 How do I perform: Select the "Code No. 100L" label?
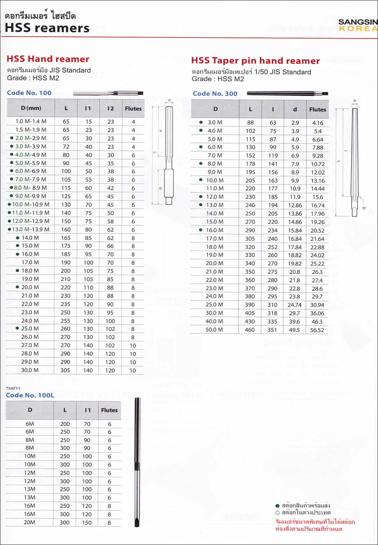(x=30, y=395)
